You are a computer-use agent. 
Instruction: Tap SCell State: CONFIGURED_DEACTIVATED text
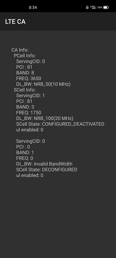click(x=60, y=124)
